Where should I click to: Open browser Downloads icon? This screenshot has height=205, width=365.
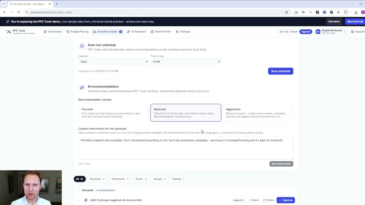[356, 12]
